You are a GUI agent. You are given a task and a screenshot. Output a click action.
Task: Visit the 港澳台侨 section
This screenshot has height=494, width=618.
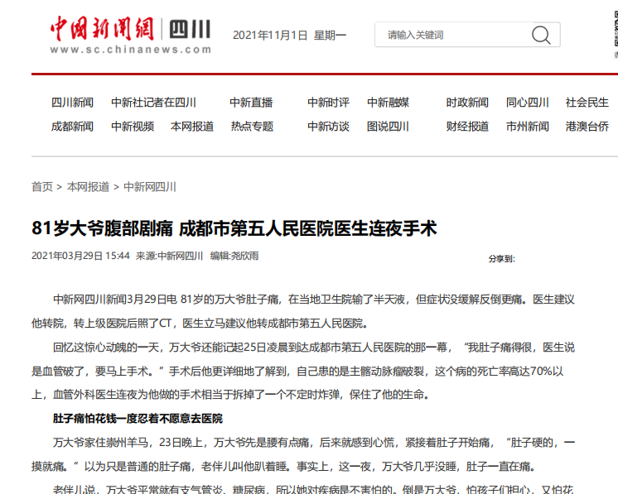coord(587,127)
